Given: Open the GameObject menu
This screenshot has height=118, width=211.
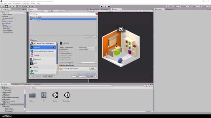Looking at the screenshot, I should [17, 4].
